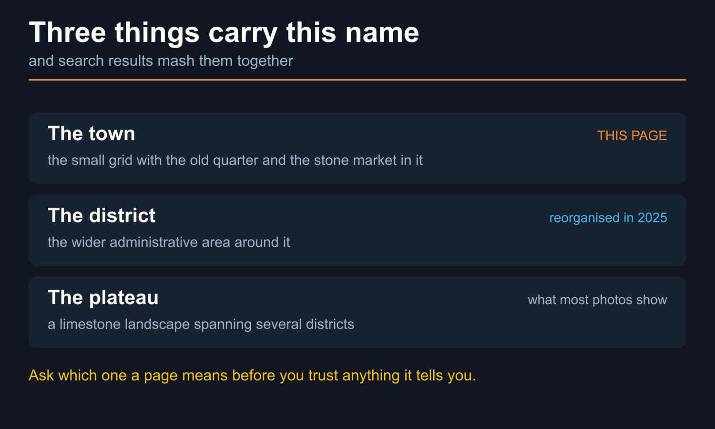Screen dimensions: 715x429
Task: Click the limestone landscape description text
Action: click(201, 324)
